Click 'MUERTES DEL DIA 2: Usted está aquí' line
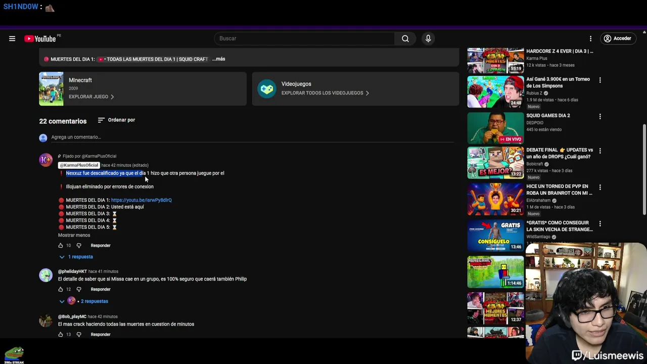Image resolution: width=647 pixels, height=364 pixels. tap(105, 207)
